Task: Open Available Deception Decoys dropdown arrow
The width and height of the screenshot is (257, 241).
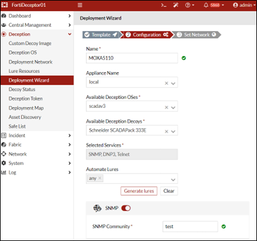Action: (x=173, y=132)
